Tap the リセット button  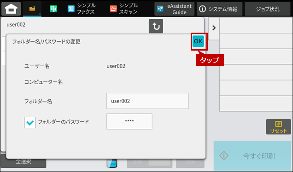click(x=278, y=127)
